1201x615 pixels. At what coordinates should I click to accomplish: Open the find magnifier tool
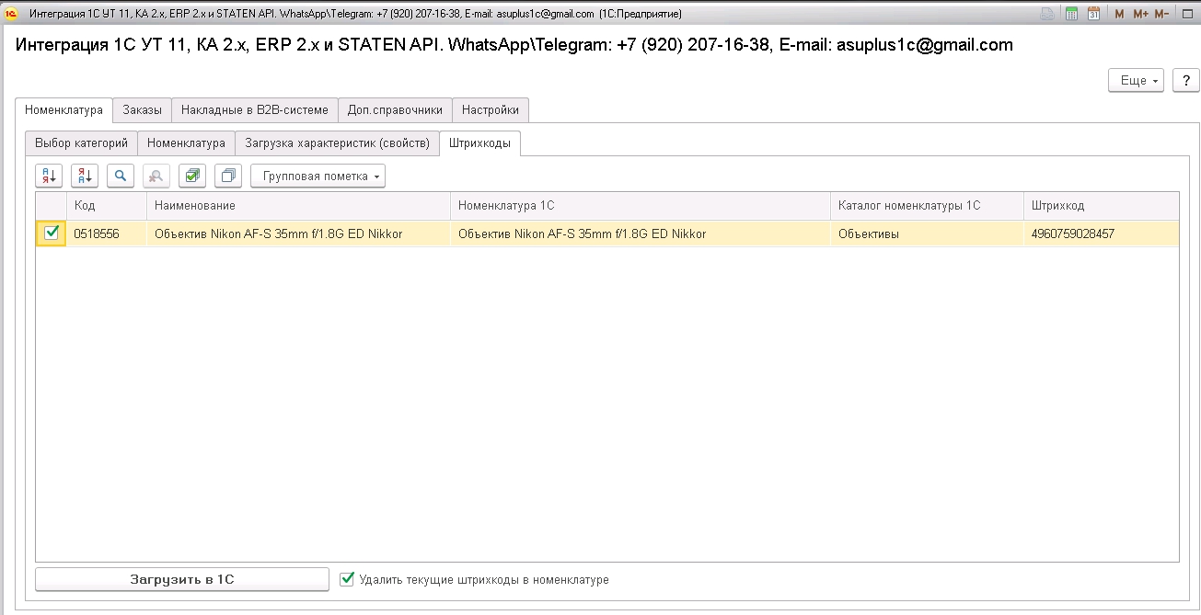(x=121, y=176)
